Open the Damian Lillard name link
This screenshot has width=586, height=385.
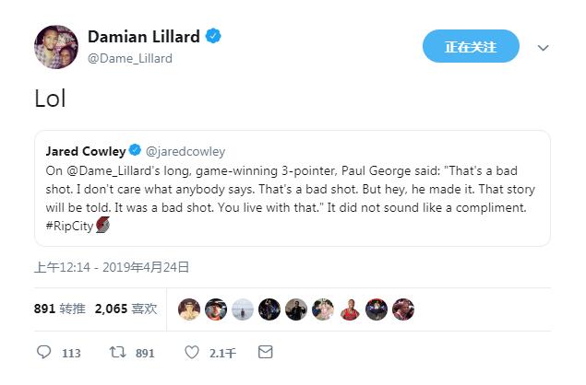pos(143,37)
